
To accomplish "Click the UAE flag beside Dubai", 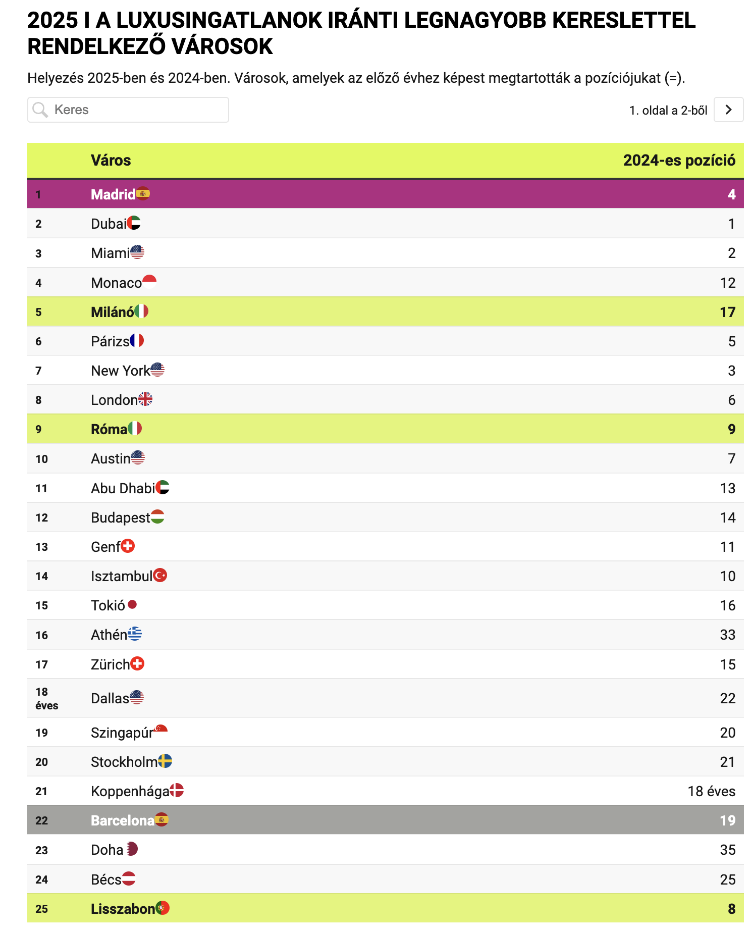I will 133,223.
